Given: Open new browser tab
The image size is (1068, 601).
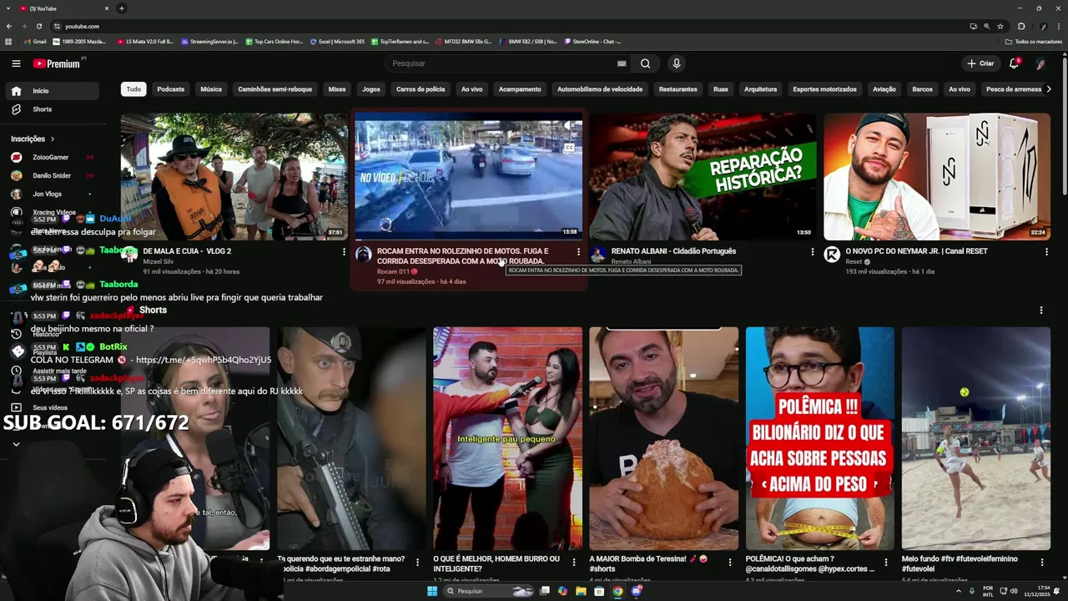Looking at the screenshot, I should pos(122,8).
